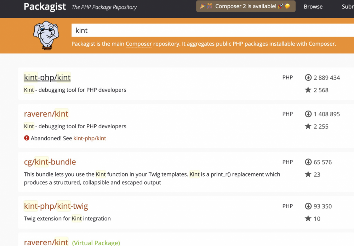Click the PHP label on kint-php/kint-twig row

pyautogui.click(x=287, y=206)
